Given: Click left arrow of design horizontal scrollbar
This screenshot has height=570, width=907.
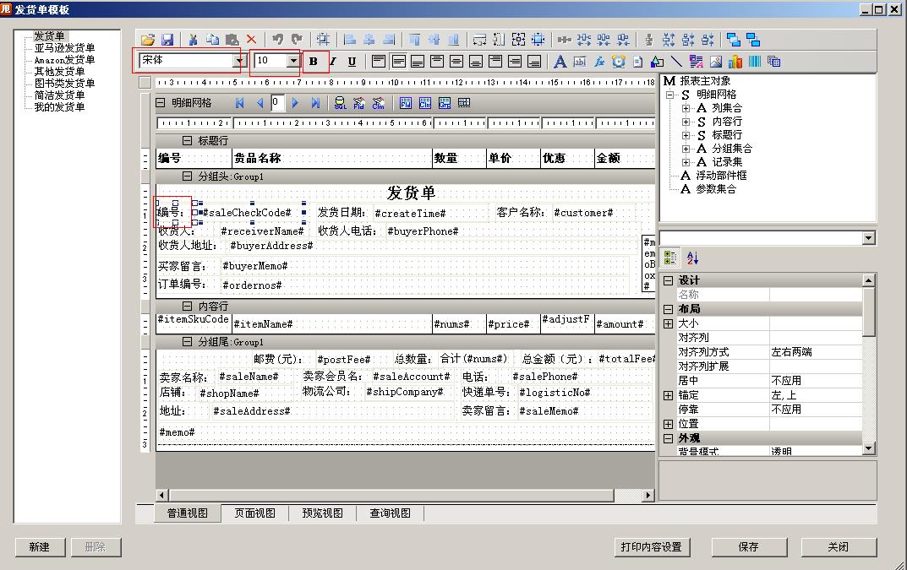Looking at the screenshot, I should [162, 496].
